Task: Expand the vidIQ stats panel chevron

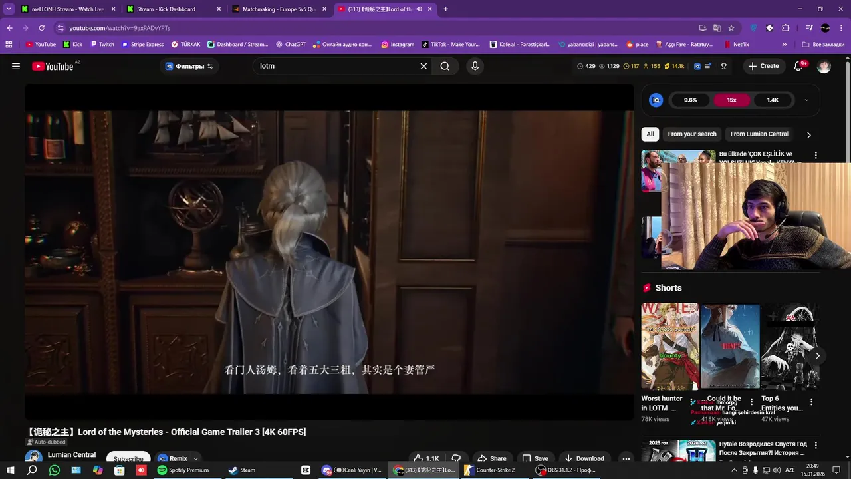Action: pyautogui.click(x=806, y=100)
